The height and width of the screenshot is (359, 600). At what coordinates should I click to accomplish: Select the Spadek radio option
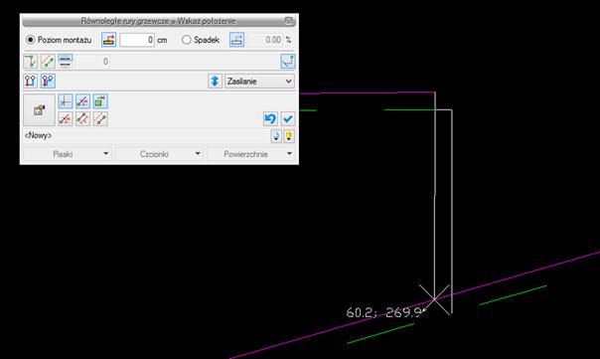pos(187,40)
